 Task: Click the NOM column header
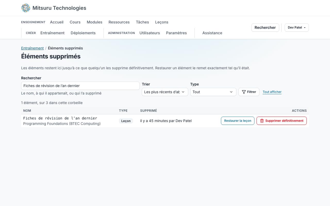point(27,111)
